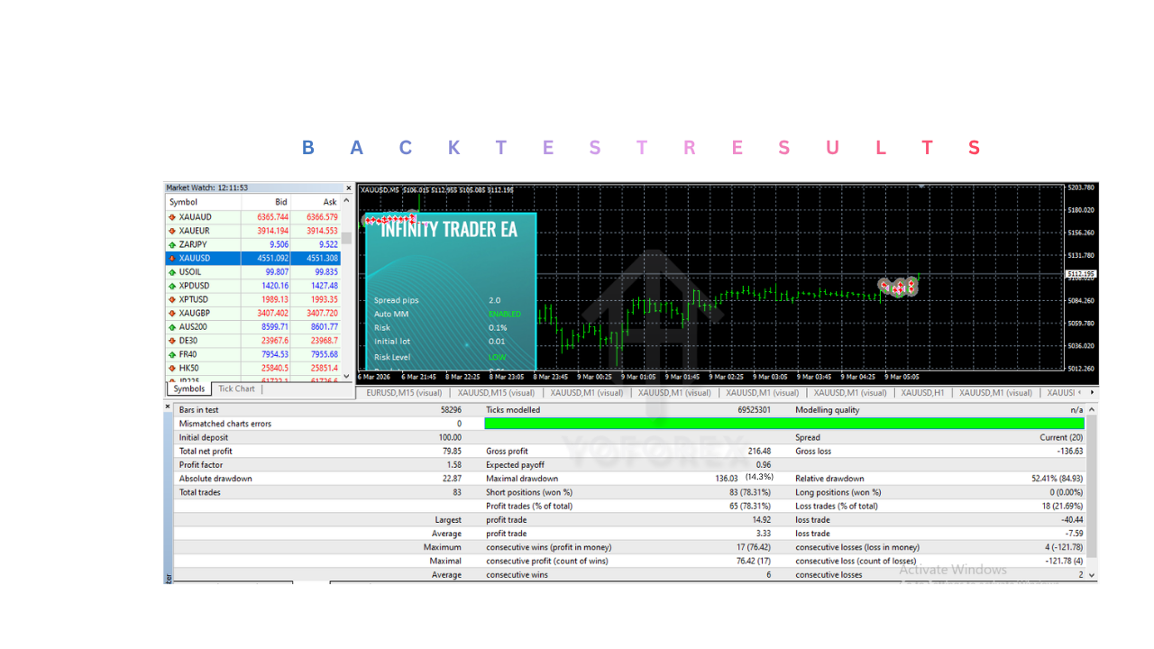The image size is (1154, 649).
Task: Click the DE30 red arrow icon
Action: pyautogui.click(x=172, y=341)
